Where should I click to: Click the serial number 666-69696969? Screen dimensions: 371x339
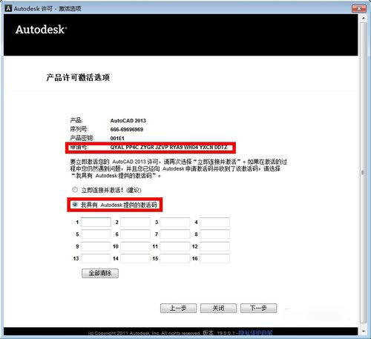click(127, 129)
